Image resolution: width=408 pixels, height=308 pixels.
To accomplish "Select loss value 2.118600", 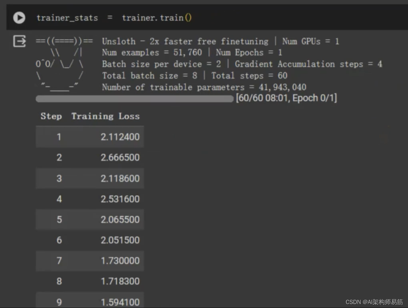I will (x=120, y=178).
